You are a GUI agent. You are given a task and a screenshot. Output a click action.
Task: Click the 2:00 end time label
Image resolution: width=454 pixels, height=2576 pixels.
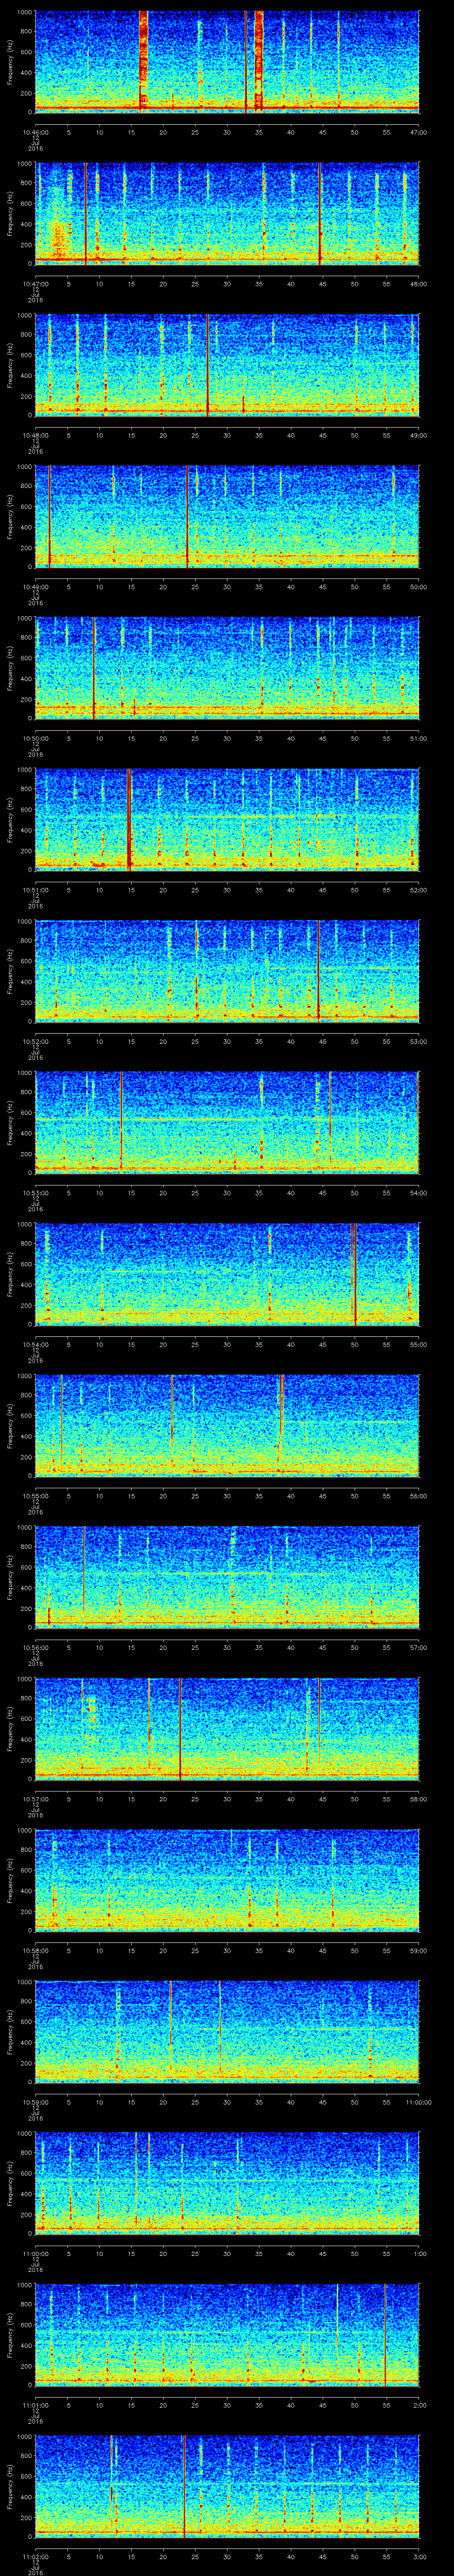point(420,2405)
